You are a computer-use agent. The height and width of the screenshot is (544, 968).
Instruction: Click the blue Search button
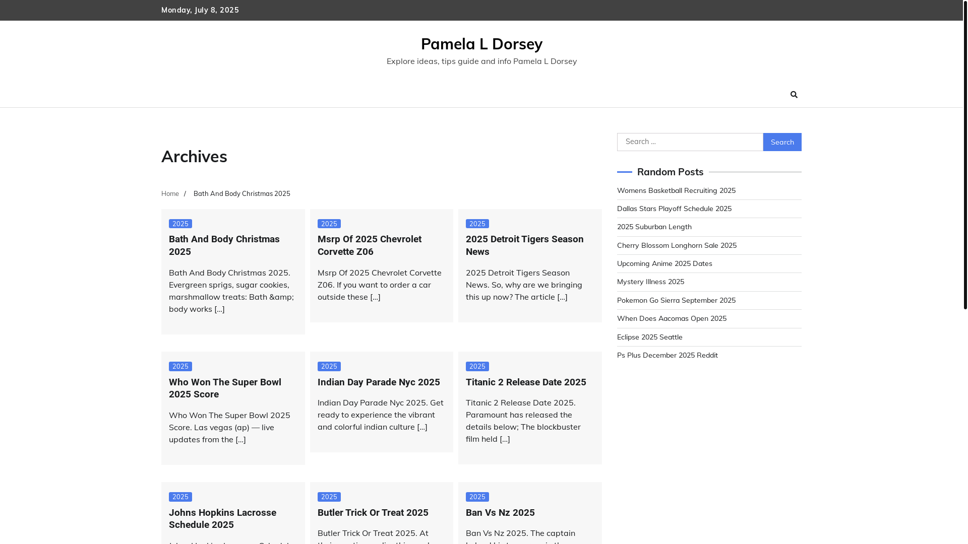[x=782, y=142]
